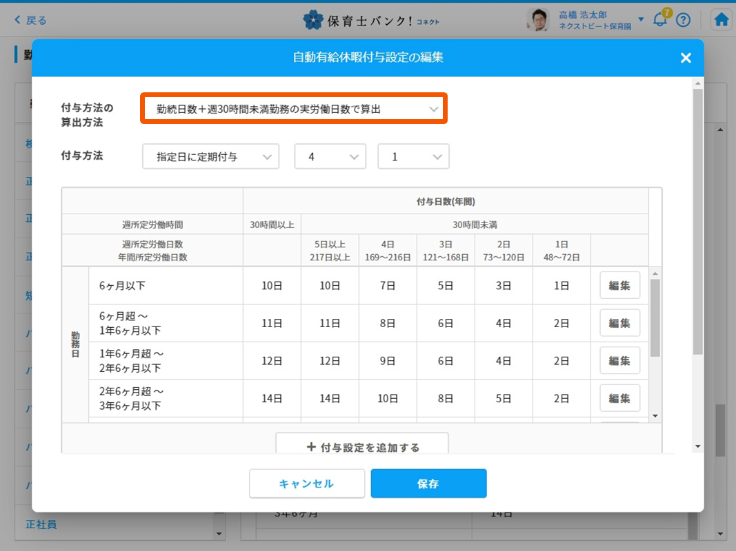This screenshot has height=551, width=736.
Task: Click 編集 for the 6ヶ月以下 row
Action: point(619,284)
